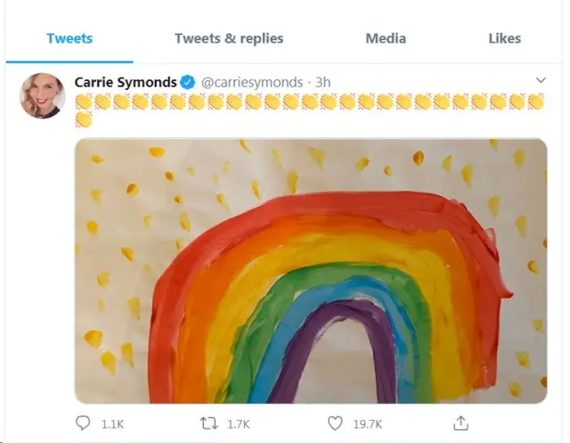
Task: Click the blue verified badge
Action: 188,82
